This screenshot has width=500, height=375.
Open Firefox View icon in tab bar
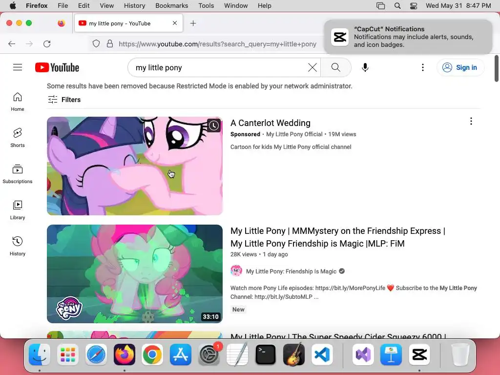(x=61, y=23)
